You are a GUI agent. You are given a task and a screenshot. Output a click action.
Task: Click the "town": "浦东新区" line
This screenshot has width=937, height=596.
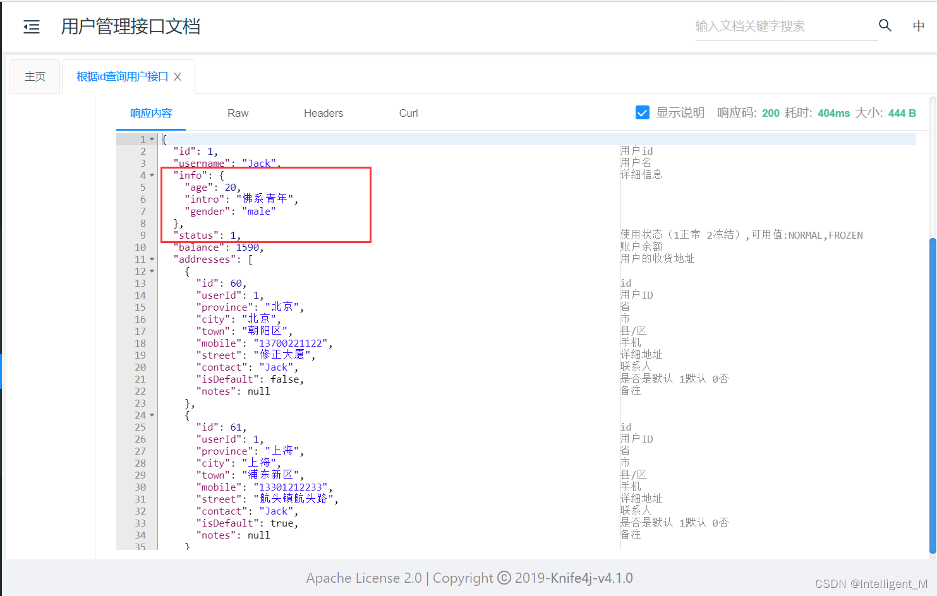(250, 475)
